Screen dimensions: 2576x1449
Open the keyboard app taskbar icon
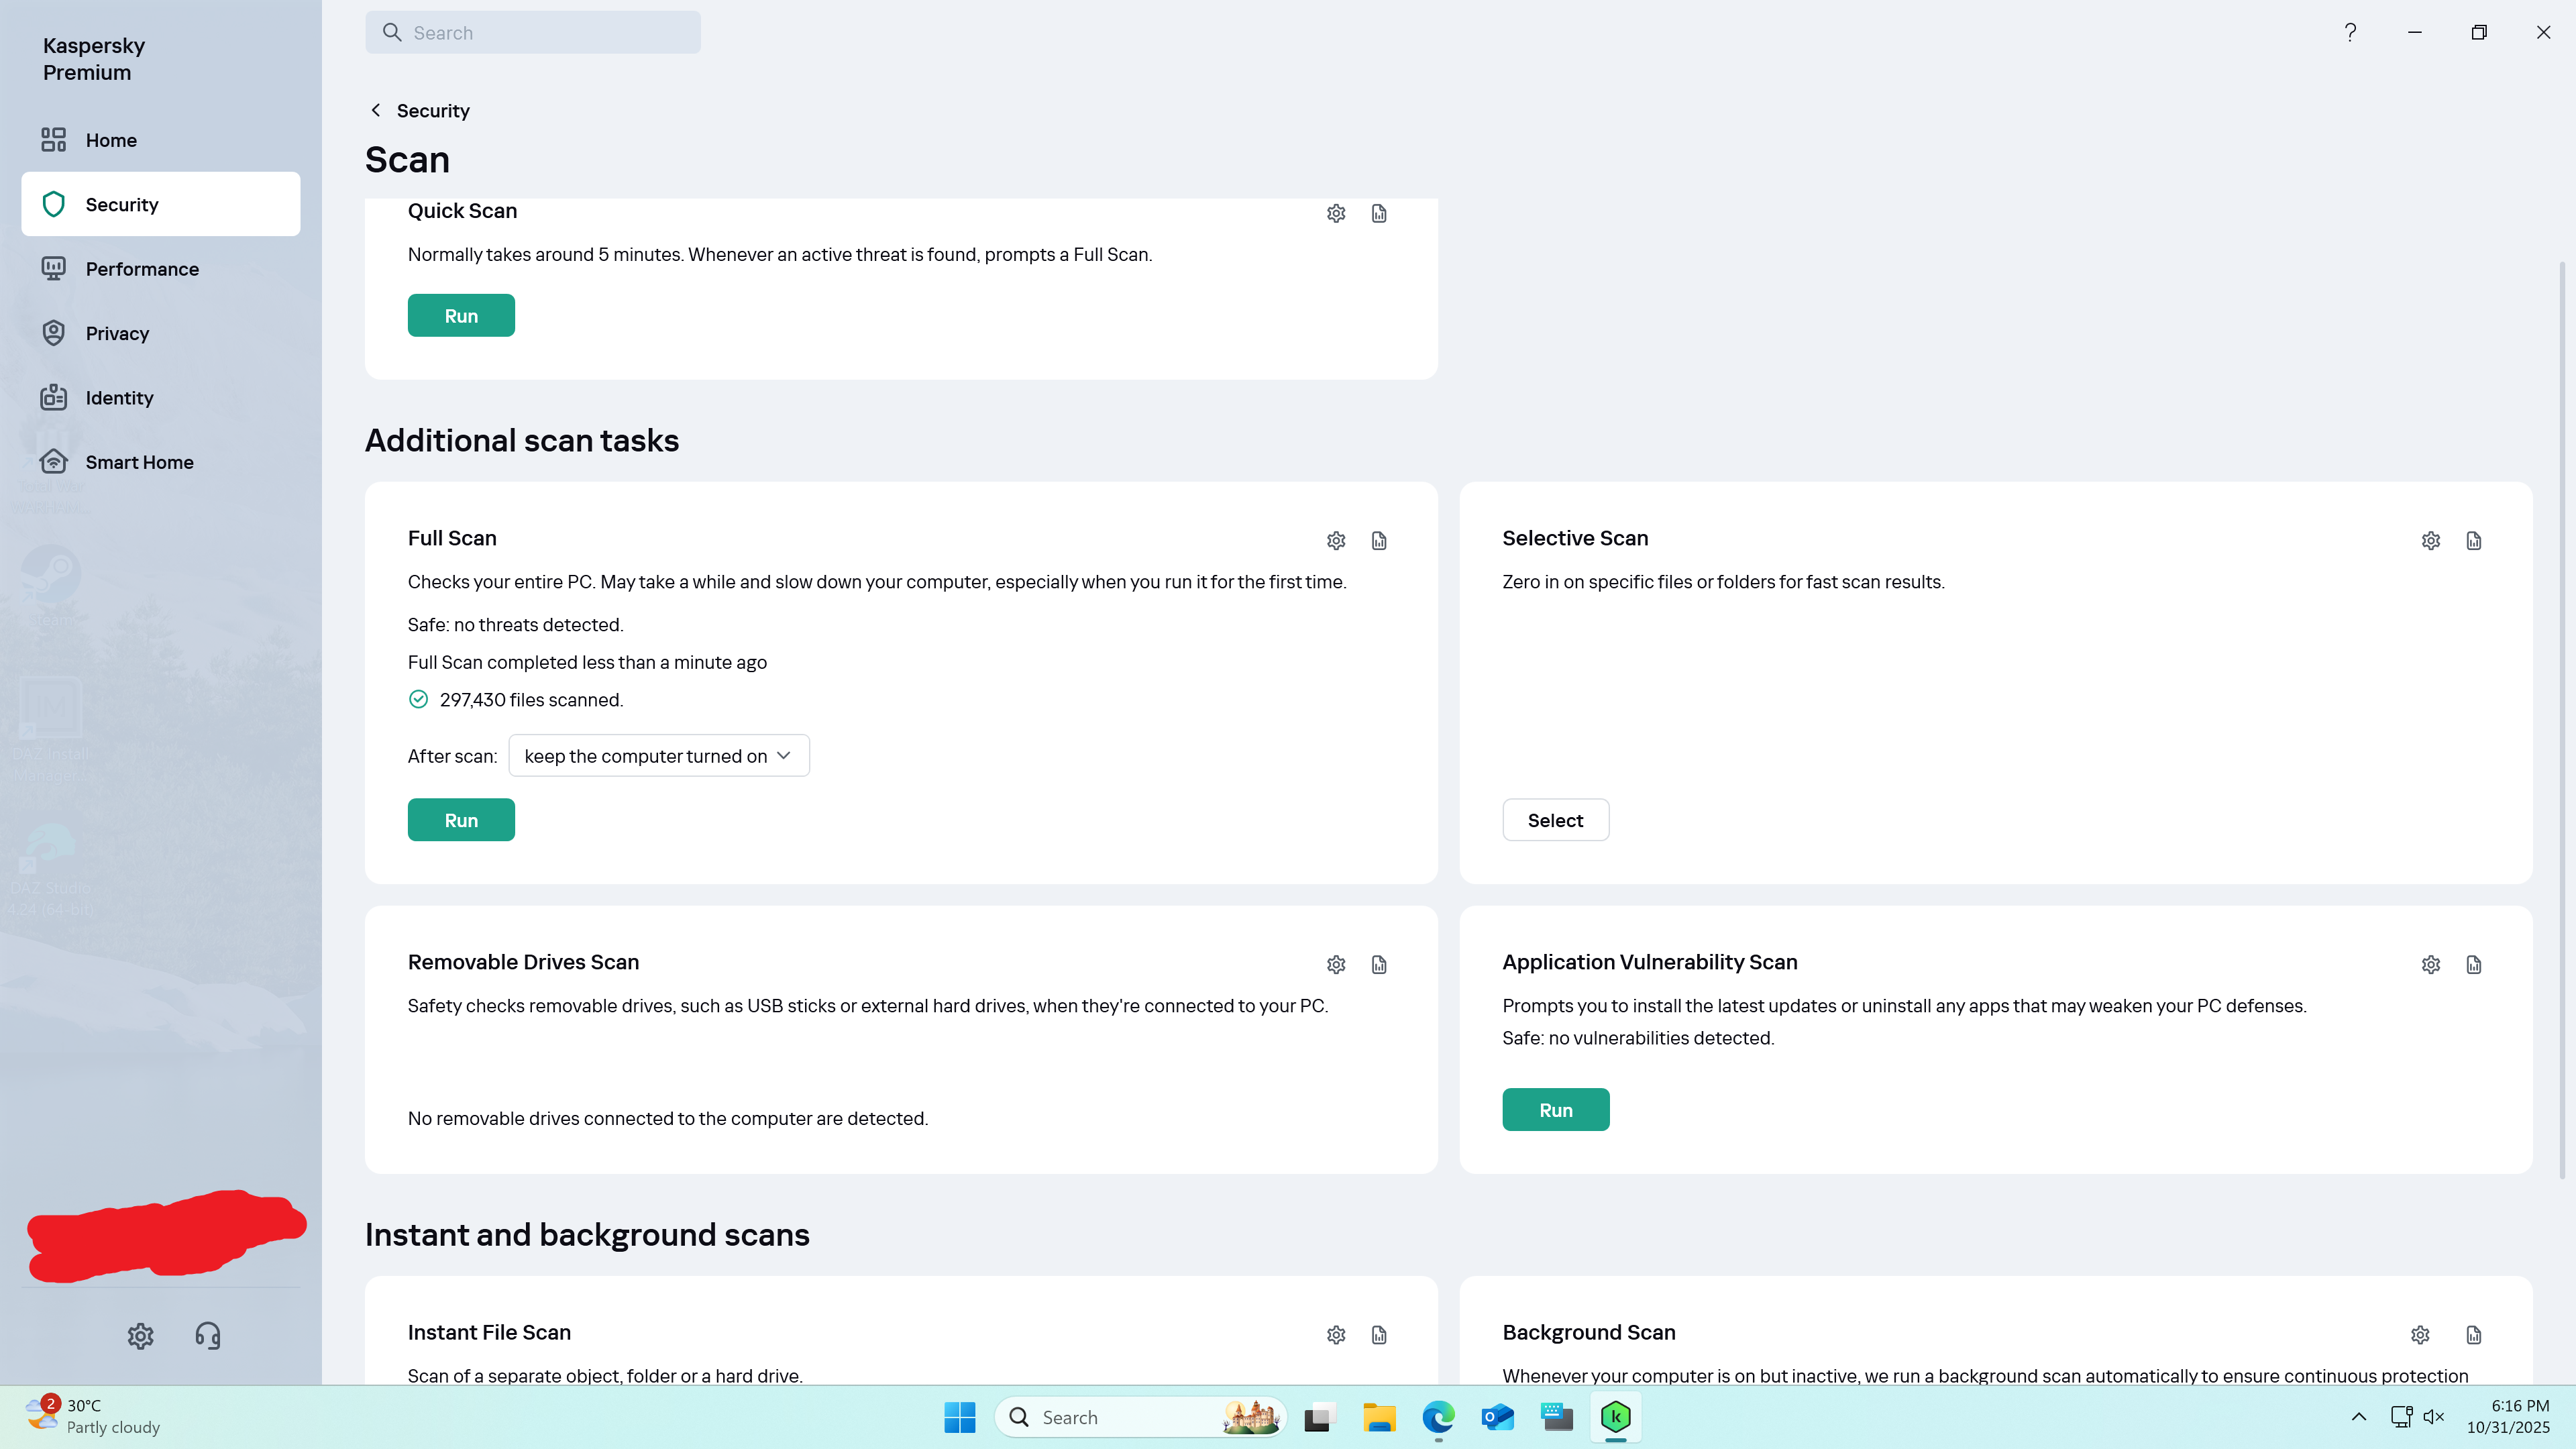tap(1556, 1417)
